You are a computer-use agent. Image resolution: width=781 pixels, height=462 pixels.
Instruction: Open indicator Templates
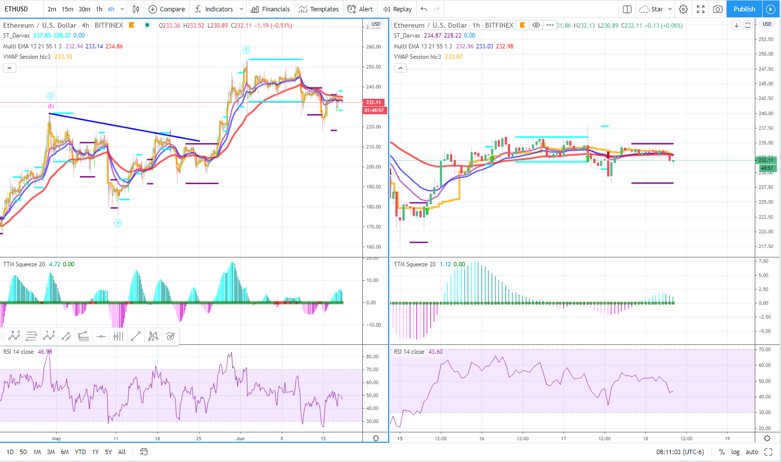[319, 9]
